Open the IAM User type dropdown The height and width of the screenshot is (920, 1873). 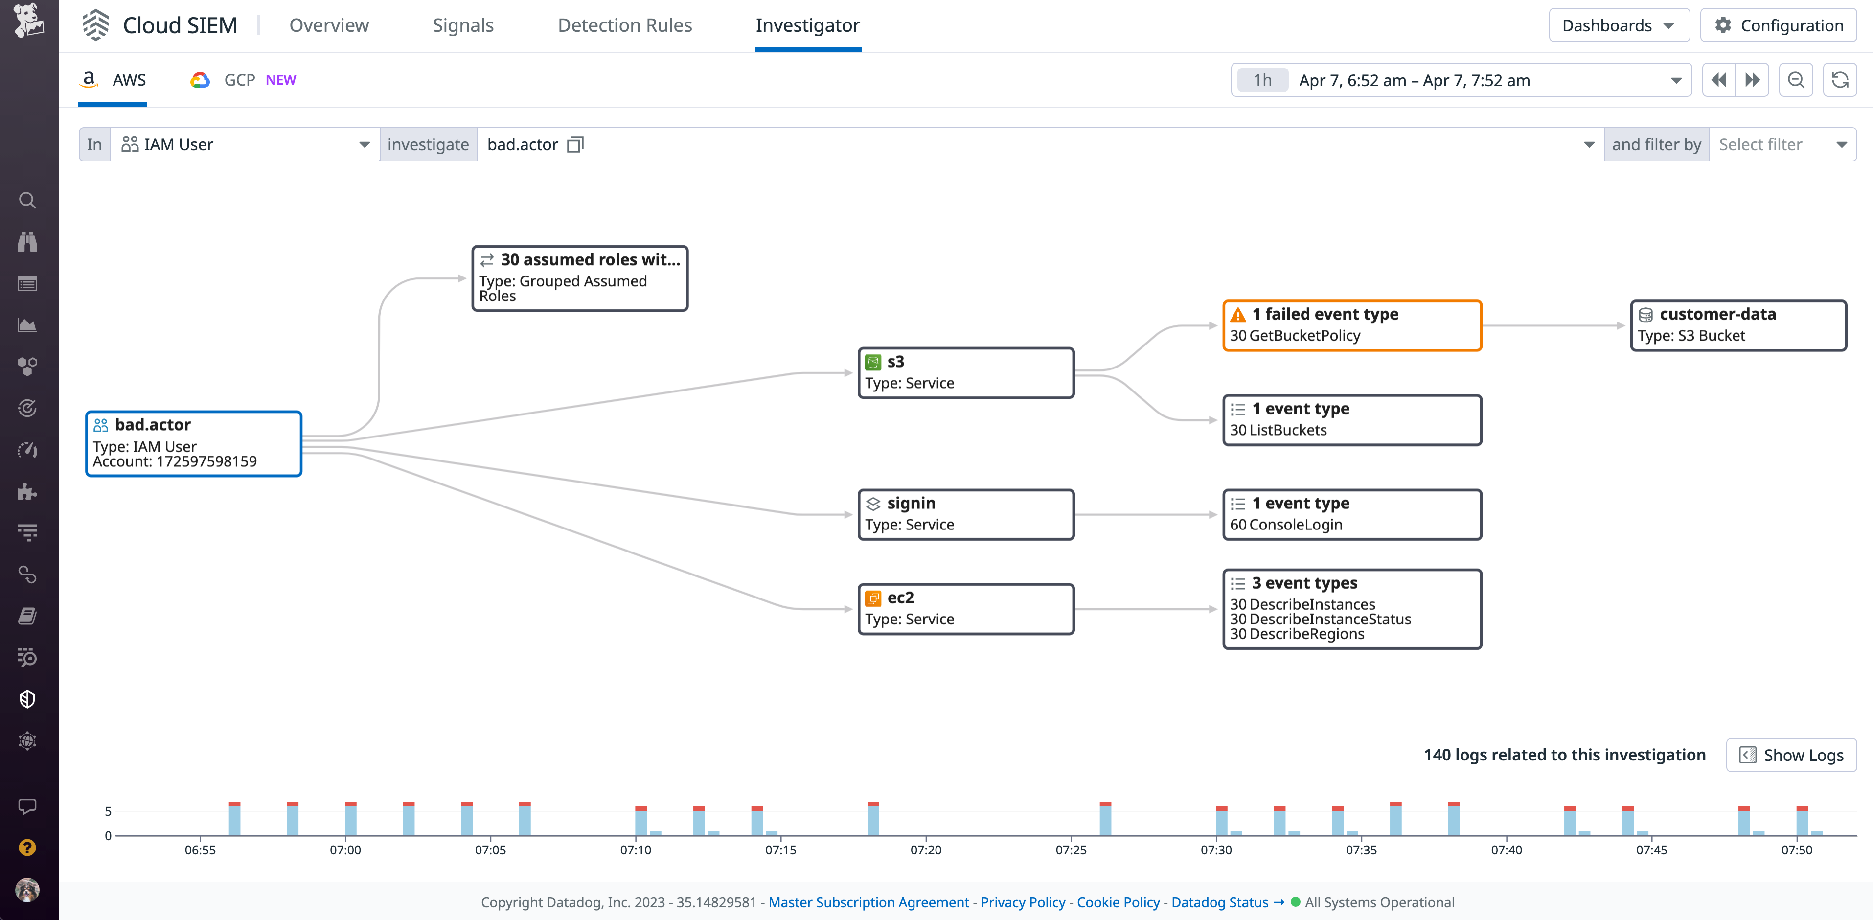point(244,144)
